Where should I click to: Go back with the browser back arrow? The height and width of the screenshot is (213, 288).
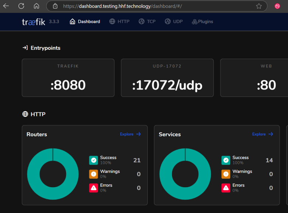pyautogui.click(x=6, y=6)
